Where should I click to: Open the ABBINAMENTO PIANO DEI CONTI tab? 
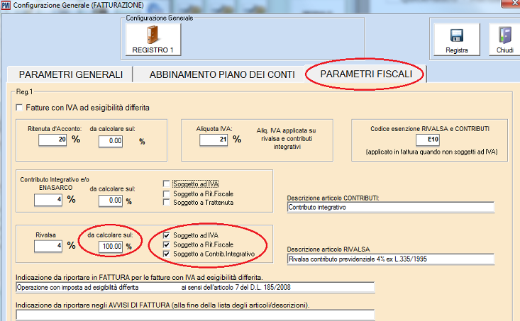(222, 74)
